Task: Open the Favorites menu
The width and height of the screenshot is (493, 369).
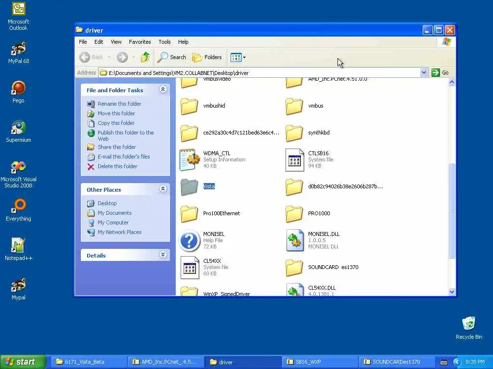Action: [140, 42]
